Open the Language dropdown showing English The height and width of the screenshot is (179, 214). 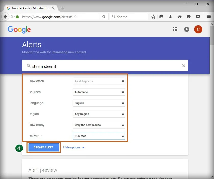coord(99,103)
